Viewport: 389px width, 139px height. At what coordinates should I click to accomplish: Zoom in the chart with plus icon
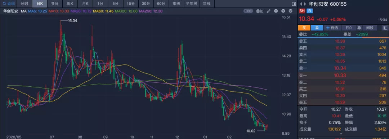tap(283, 11)
